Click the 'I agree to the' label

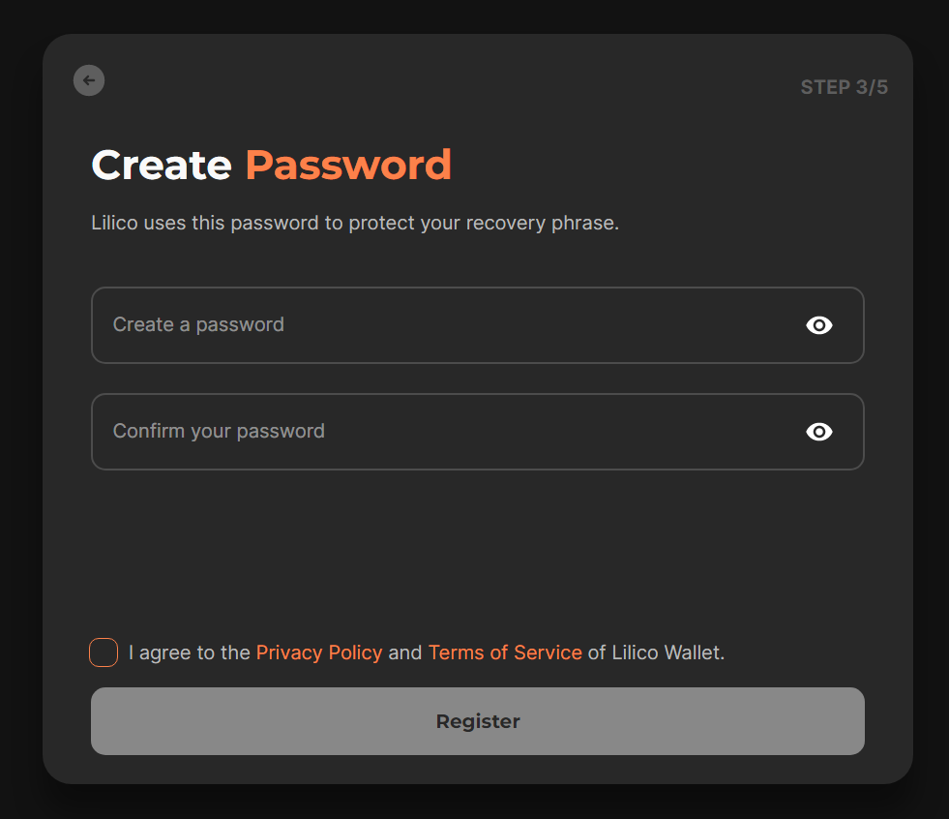click(x=190, y=652)
